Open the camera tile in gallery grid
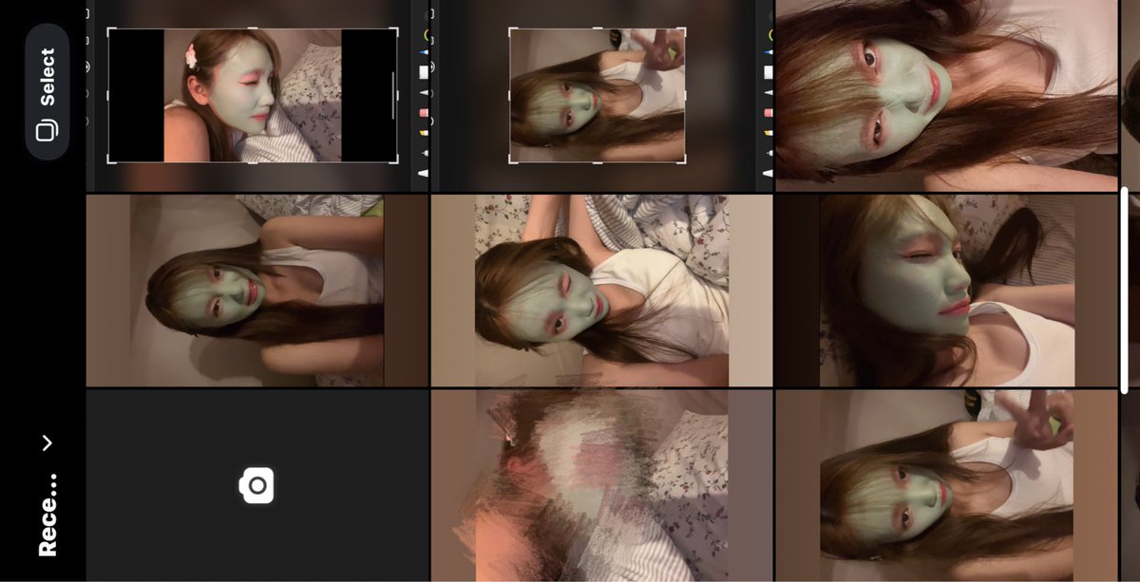Image resolution: width=1140 pixels, height=582 pixels. coord(256,485)
